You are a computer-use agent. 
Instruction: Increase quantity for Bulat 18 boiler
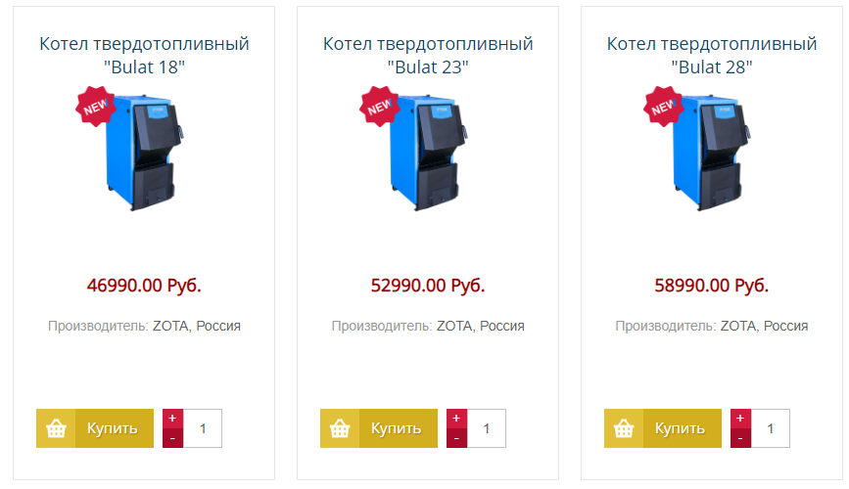point(172,419)
